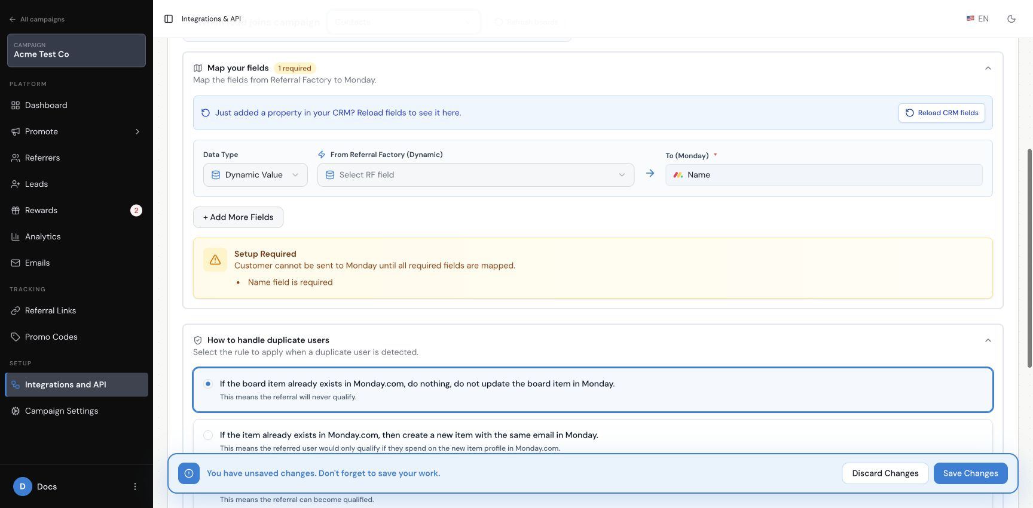Click the Analytics chart icon
The width and height of the screenshot is (1033, 508).
click(16, 236)
